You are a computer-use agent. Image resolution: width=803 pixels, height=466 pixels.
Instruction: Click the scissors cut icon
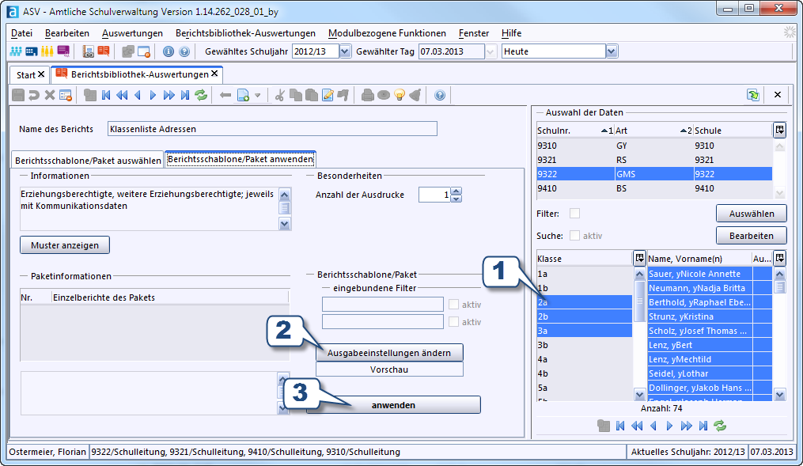pyautogui.click(x=279, y=95)
